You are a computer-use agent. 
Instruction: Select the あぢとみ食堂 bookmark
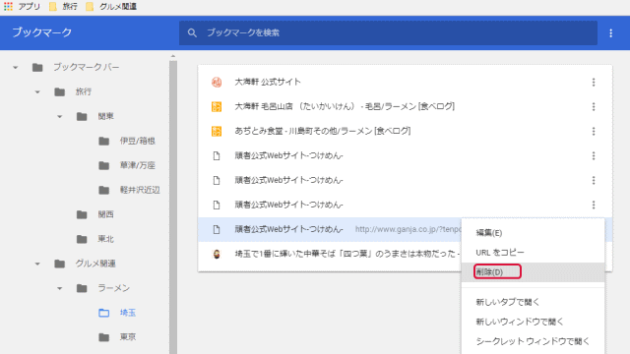[x=405, y=131]
